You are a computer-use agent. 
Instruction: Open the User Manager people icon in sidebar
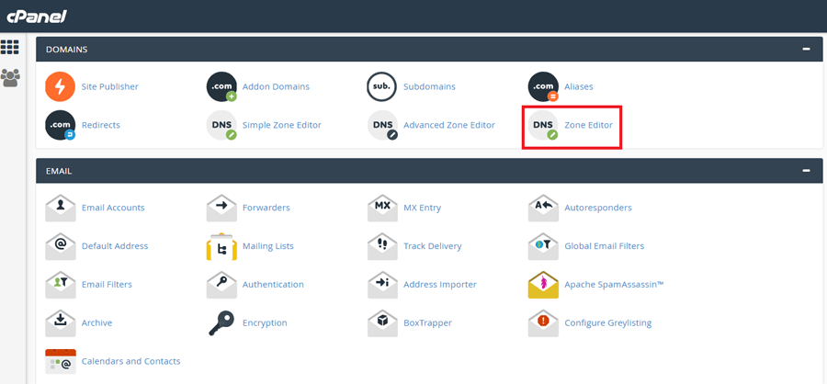[x=10, y=77]
